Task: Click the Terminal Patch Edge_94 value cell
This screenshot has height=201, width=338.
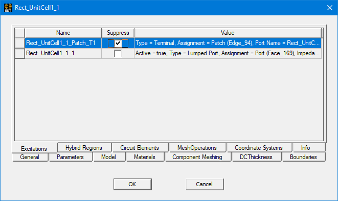Action: [228, 43]
